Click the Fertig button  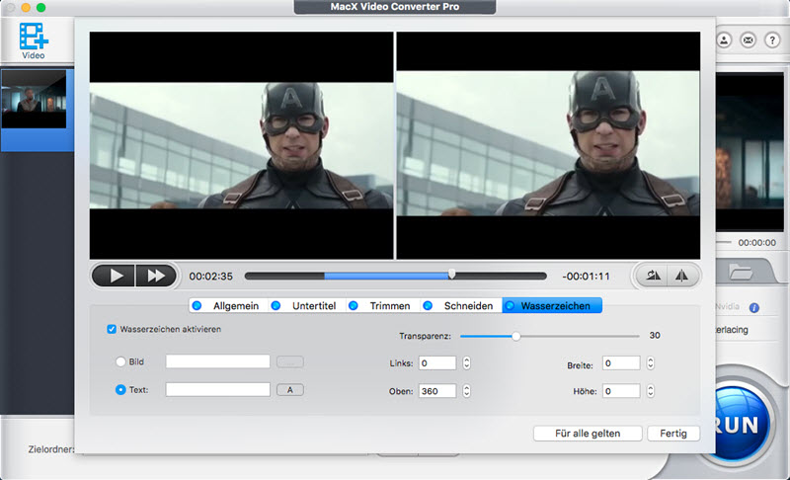673,434
